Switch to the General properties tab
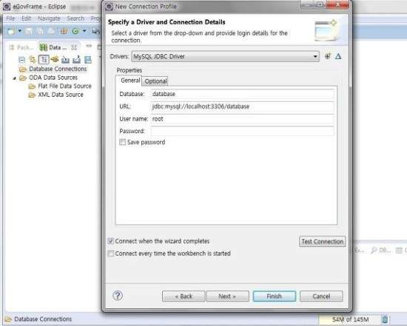The image size is (407, 326). [129, 81]
